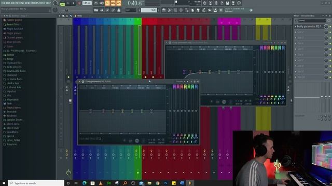
Task: Open Current project in the browser
Action: tap(15, 20)
